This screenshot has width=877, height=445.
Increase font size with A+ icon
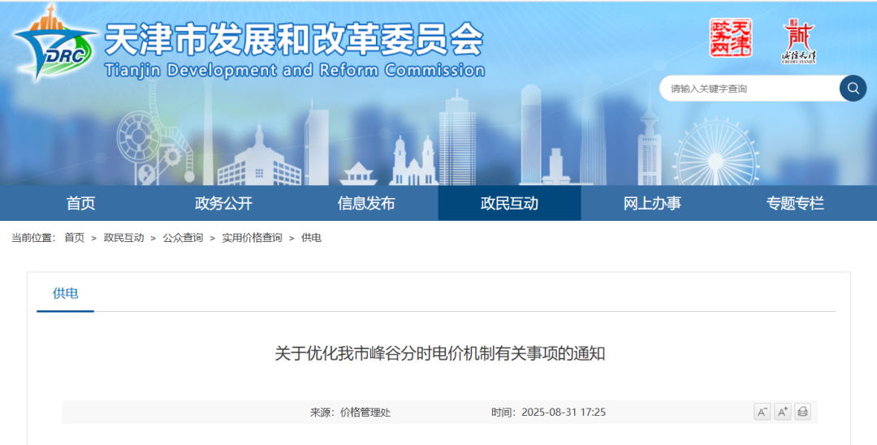(x=782, y=412)
